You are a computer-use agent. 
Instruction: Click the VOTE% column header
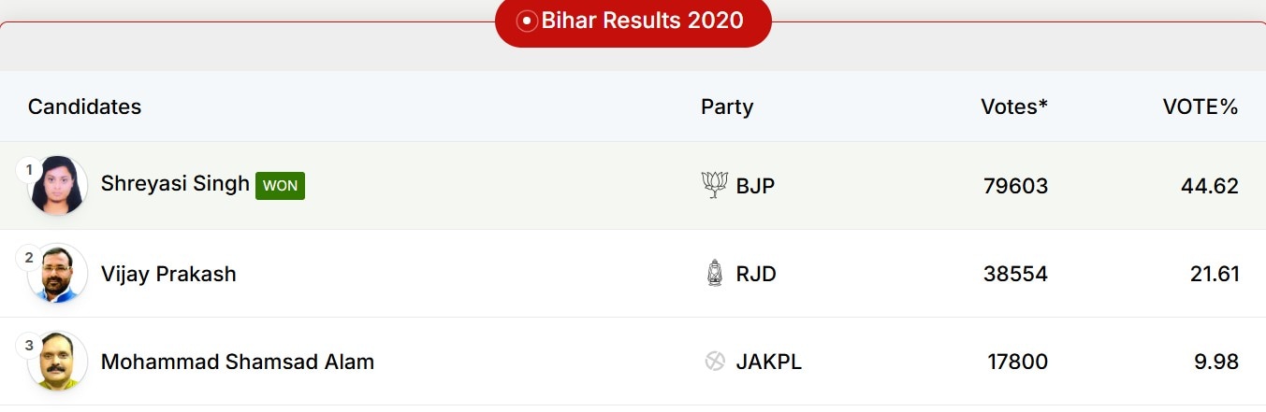[x=1201, y=107]
